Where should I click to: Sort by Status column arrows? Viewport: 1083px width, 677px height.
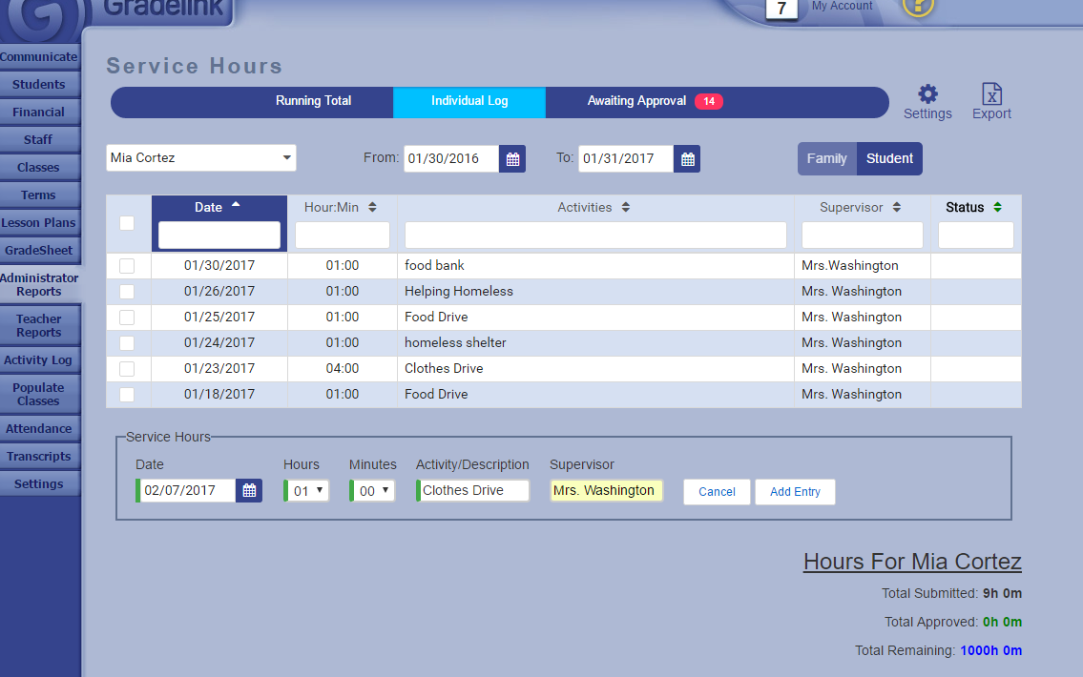997,208
